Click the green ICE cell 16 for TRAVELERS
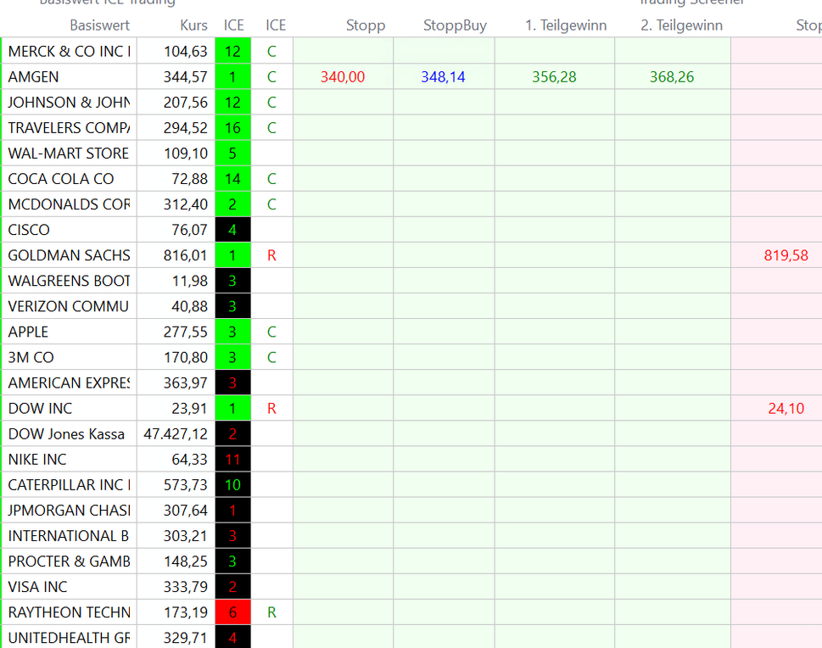 point(232,128)
